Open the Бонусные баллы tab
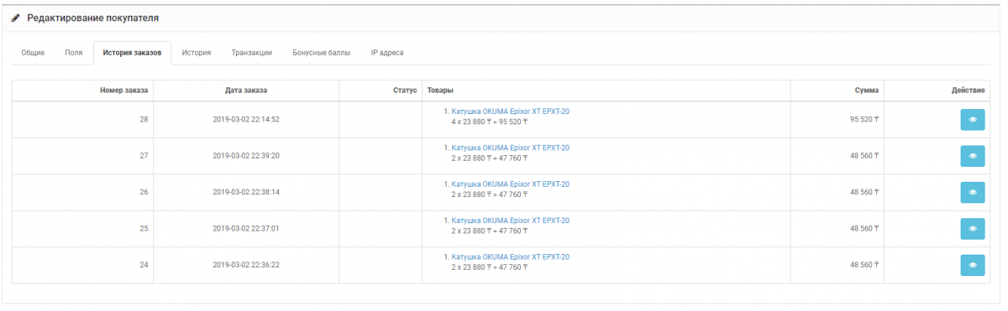Screen dimensions: 1008x311 (322, 53)
